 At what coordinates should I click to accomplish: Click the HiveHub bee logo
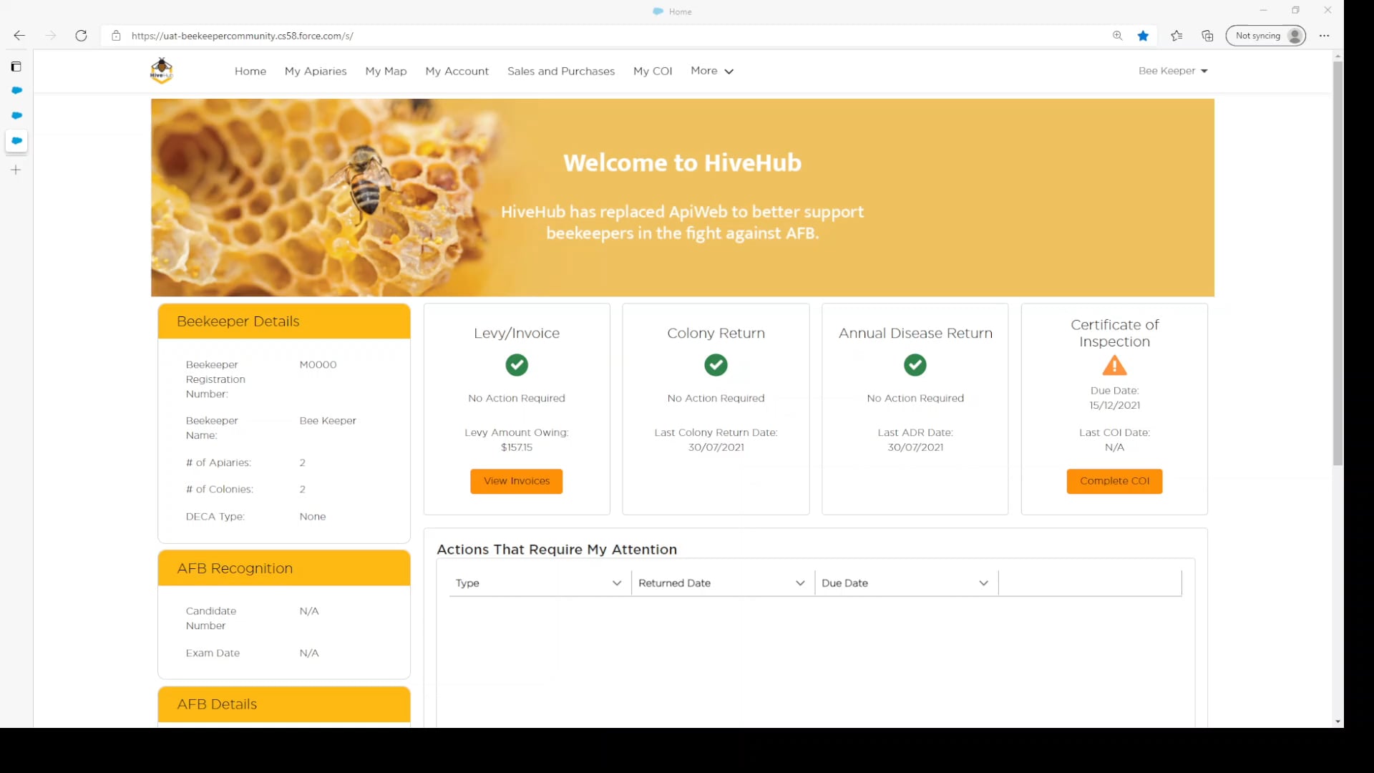pyautogui.click(x=162, y=70)
